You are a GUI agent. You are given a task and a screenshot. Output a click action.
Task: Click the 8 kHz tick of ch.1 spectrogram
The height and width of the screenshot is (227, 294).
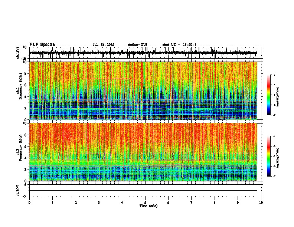tap(26, 73)
